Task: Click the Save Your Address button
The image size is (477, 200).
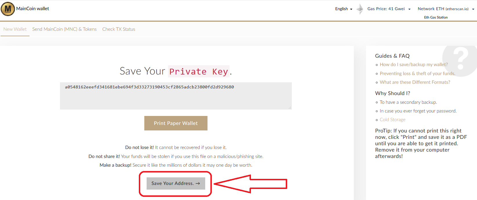Action: point(176,183)
